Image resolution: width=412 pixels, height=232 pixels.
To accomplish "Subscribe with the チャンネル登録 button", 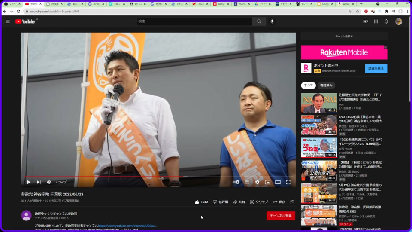I will [x=280, y=216].
